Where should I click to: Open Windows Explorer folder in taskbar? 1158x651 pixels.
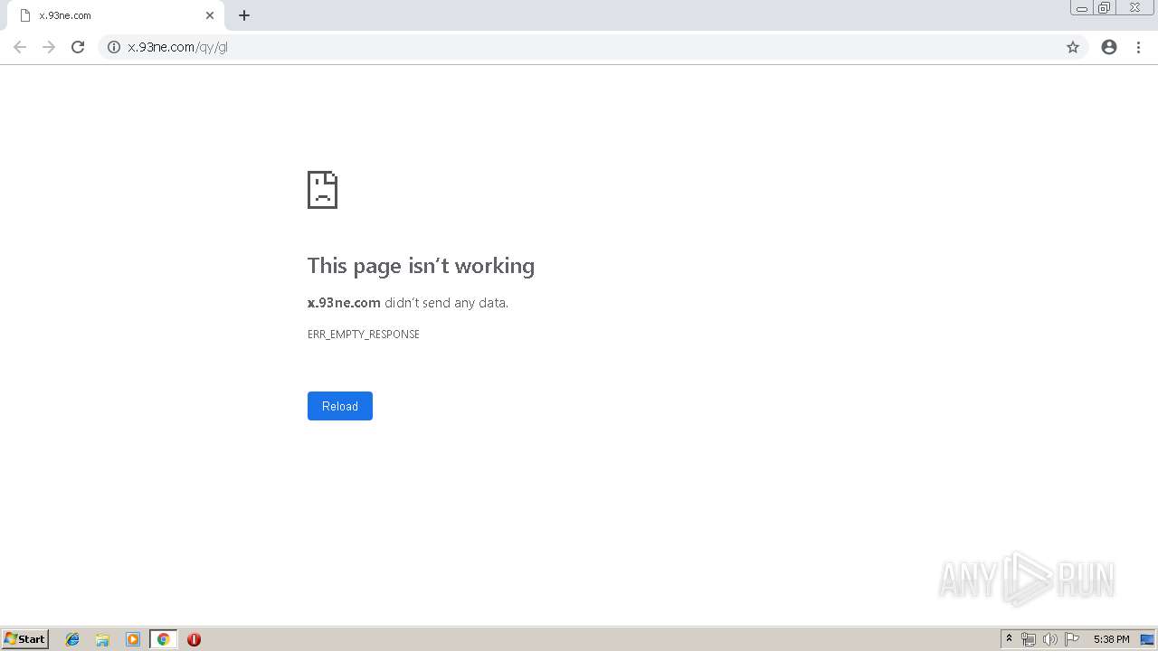[102, 639]
